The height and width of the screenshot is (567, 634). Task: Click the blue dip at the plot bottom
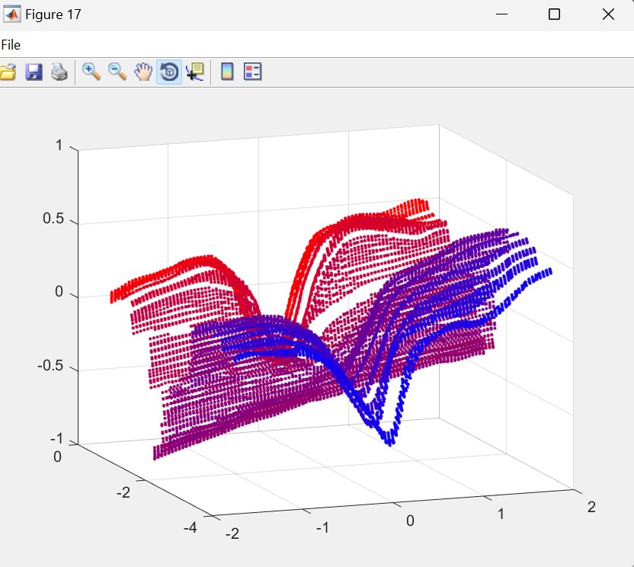click(389, 437)
